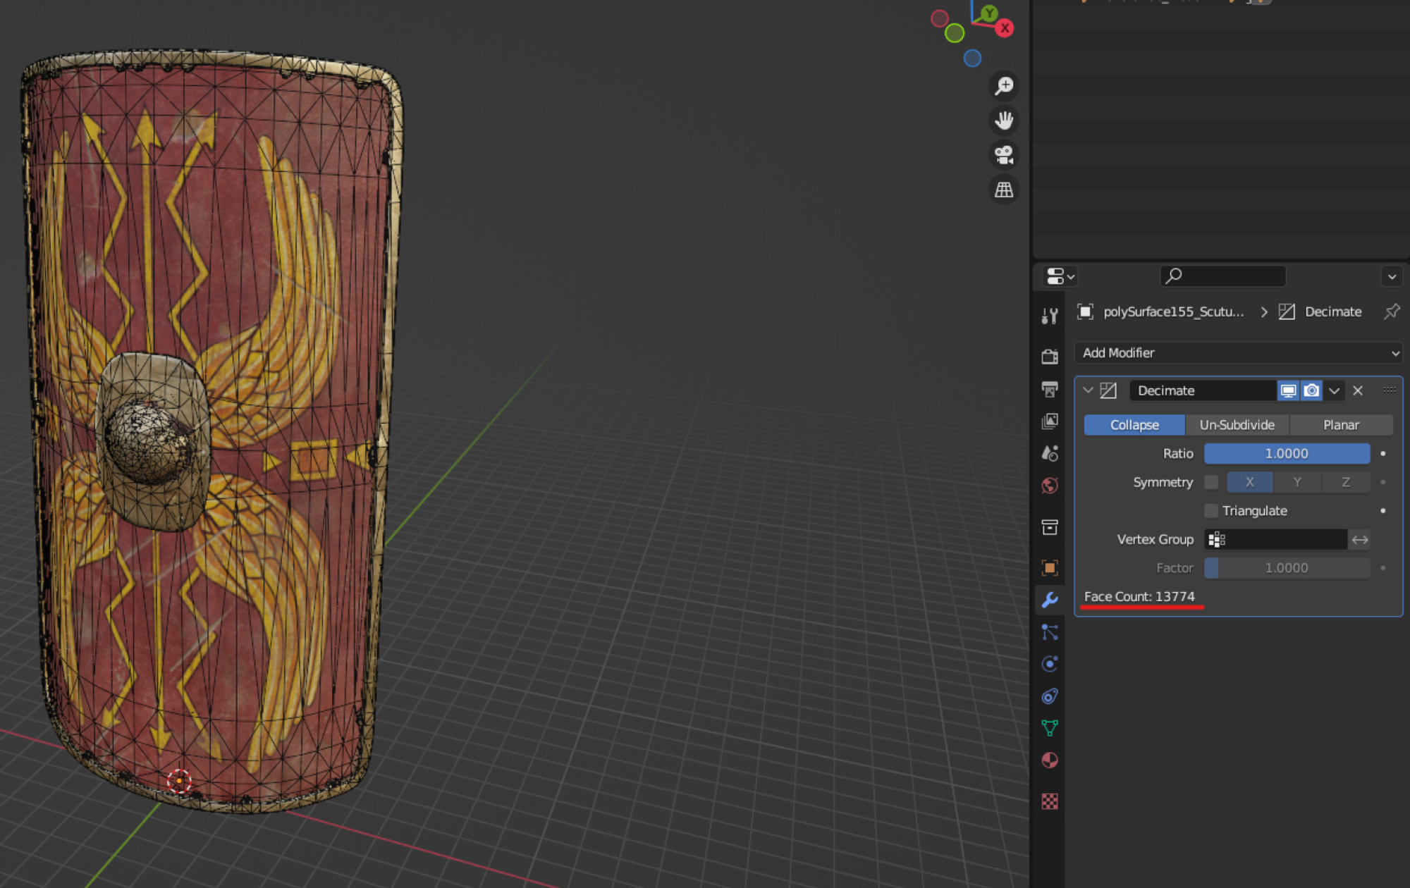Open the Texture checkerboard properties tab
This screenshot has height=888, width=1410.
[1050, 801]
